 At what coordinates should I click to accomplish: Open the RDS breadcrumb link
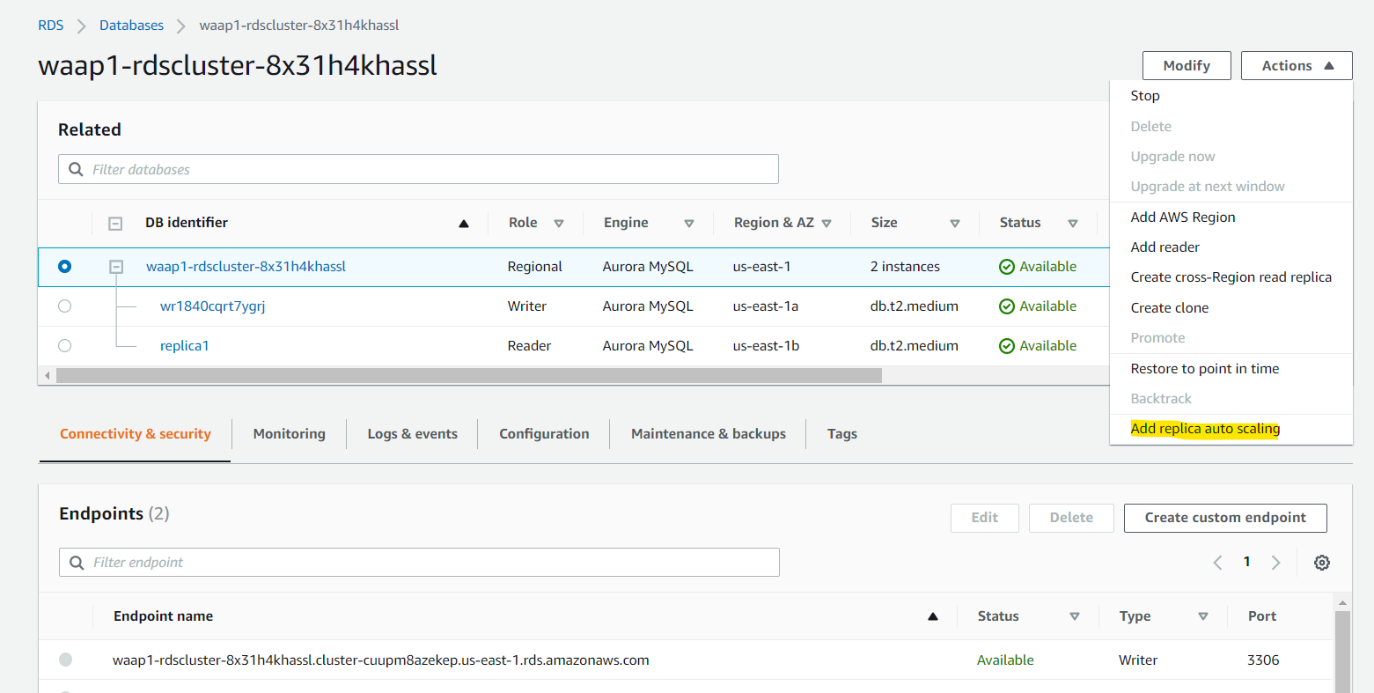point(51,26)
